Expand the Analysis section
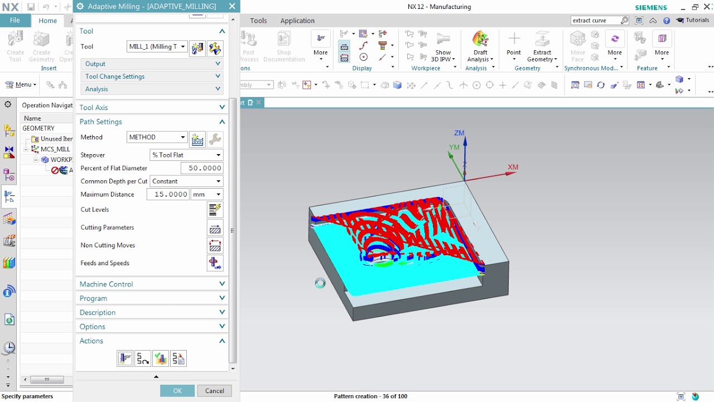 (x=153, y=89)
